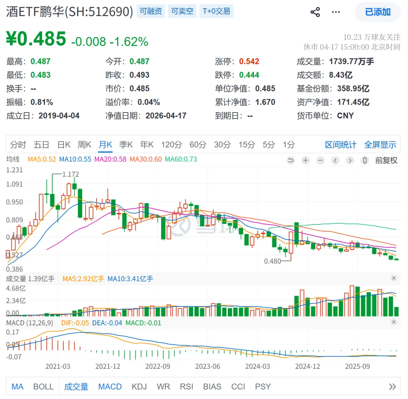This screenshot has height=399, width=408.
Task: Click the zoom out minus icon
Action: click(x=320, y=160)
